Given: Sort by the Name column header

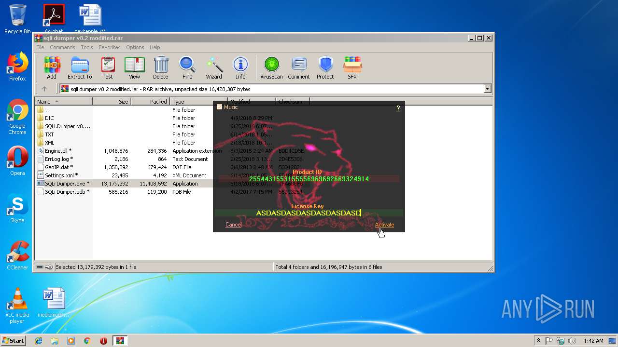Looking at the screenshot, I should [63, 102].
